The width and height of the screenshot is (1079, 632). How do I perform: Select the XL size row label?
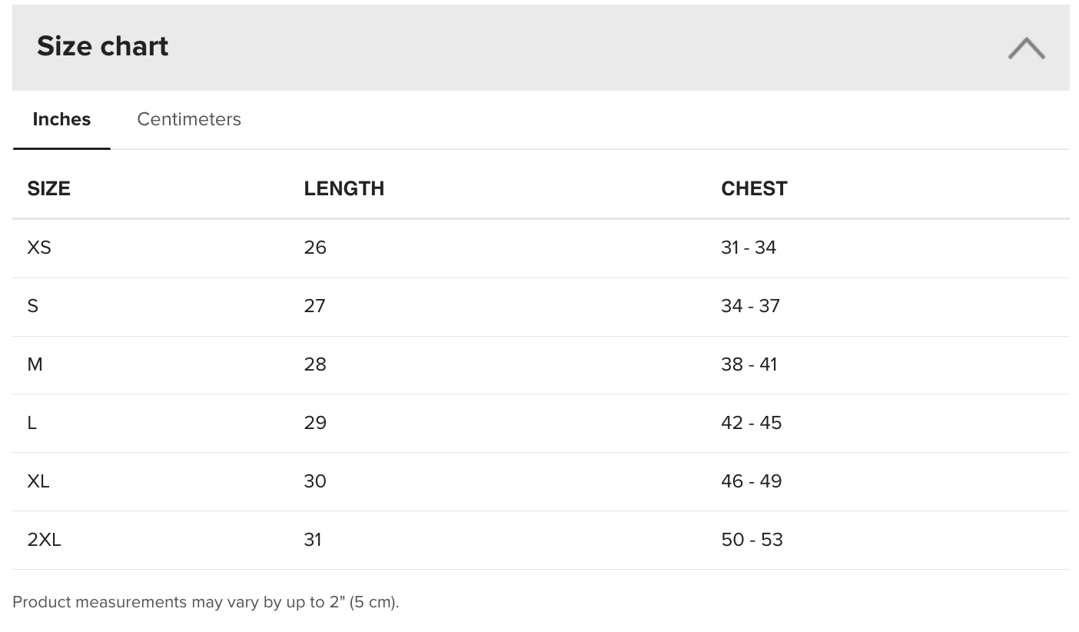pyautogui.click(x=38, y=481)
